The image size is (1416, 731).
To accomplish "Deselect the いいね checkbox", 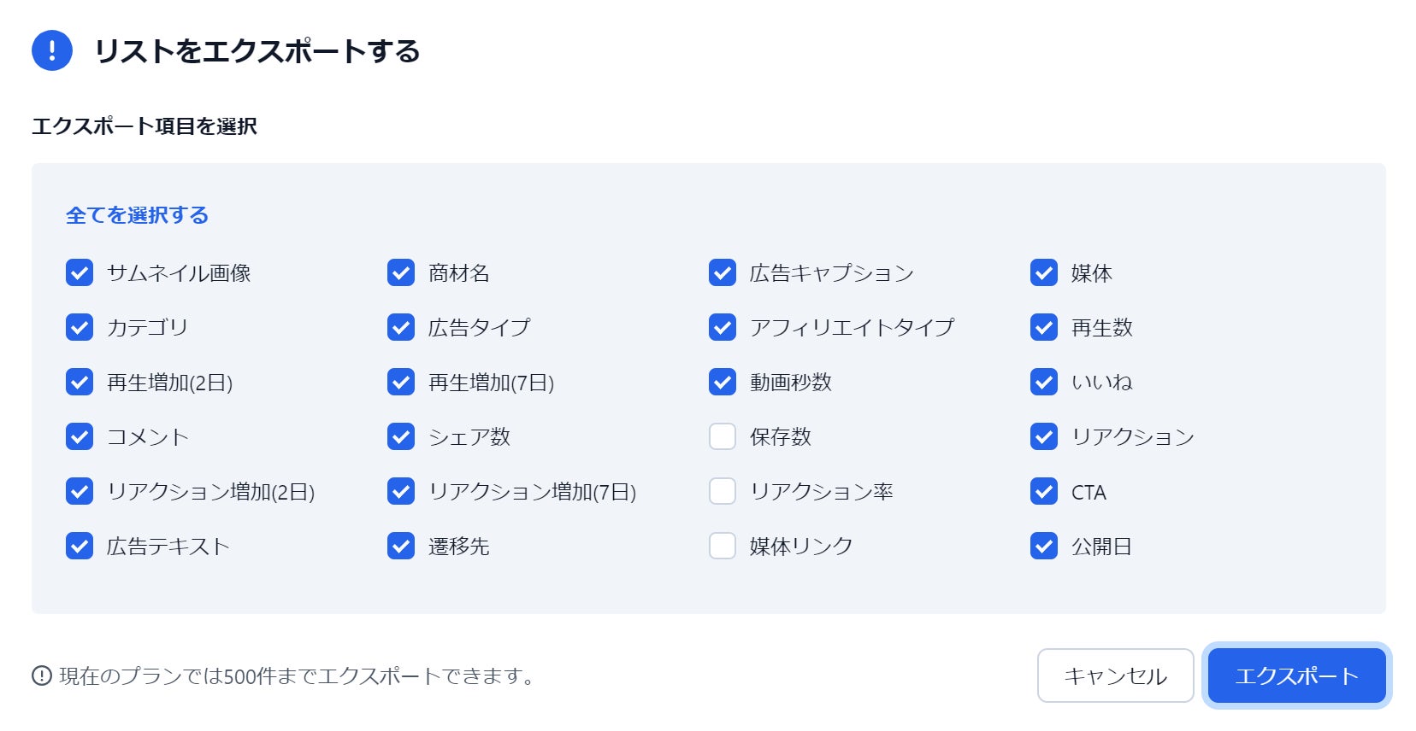I will (1044, 382).
